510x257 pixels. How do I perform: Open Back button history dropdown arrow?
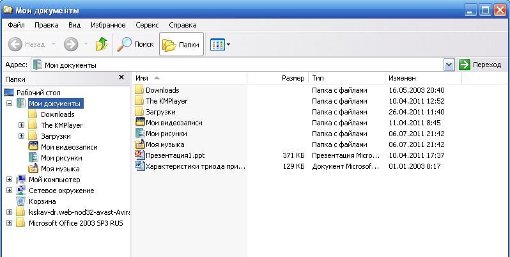(x=53, y=44)
